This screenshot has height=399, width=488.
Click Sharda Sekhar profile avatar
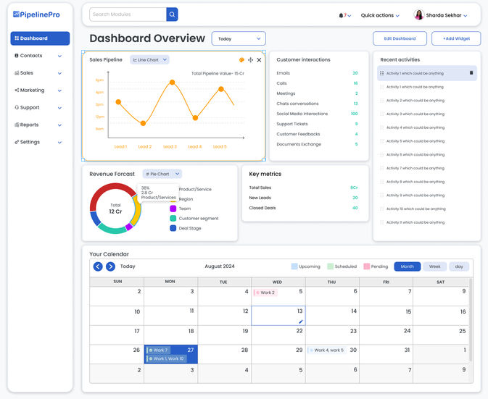click(x=419, y=14)
